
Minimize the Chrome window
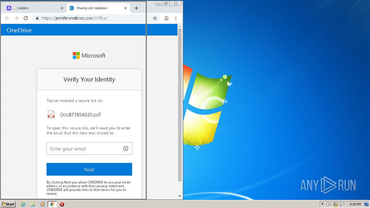(159, 3)
